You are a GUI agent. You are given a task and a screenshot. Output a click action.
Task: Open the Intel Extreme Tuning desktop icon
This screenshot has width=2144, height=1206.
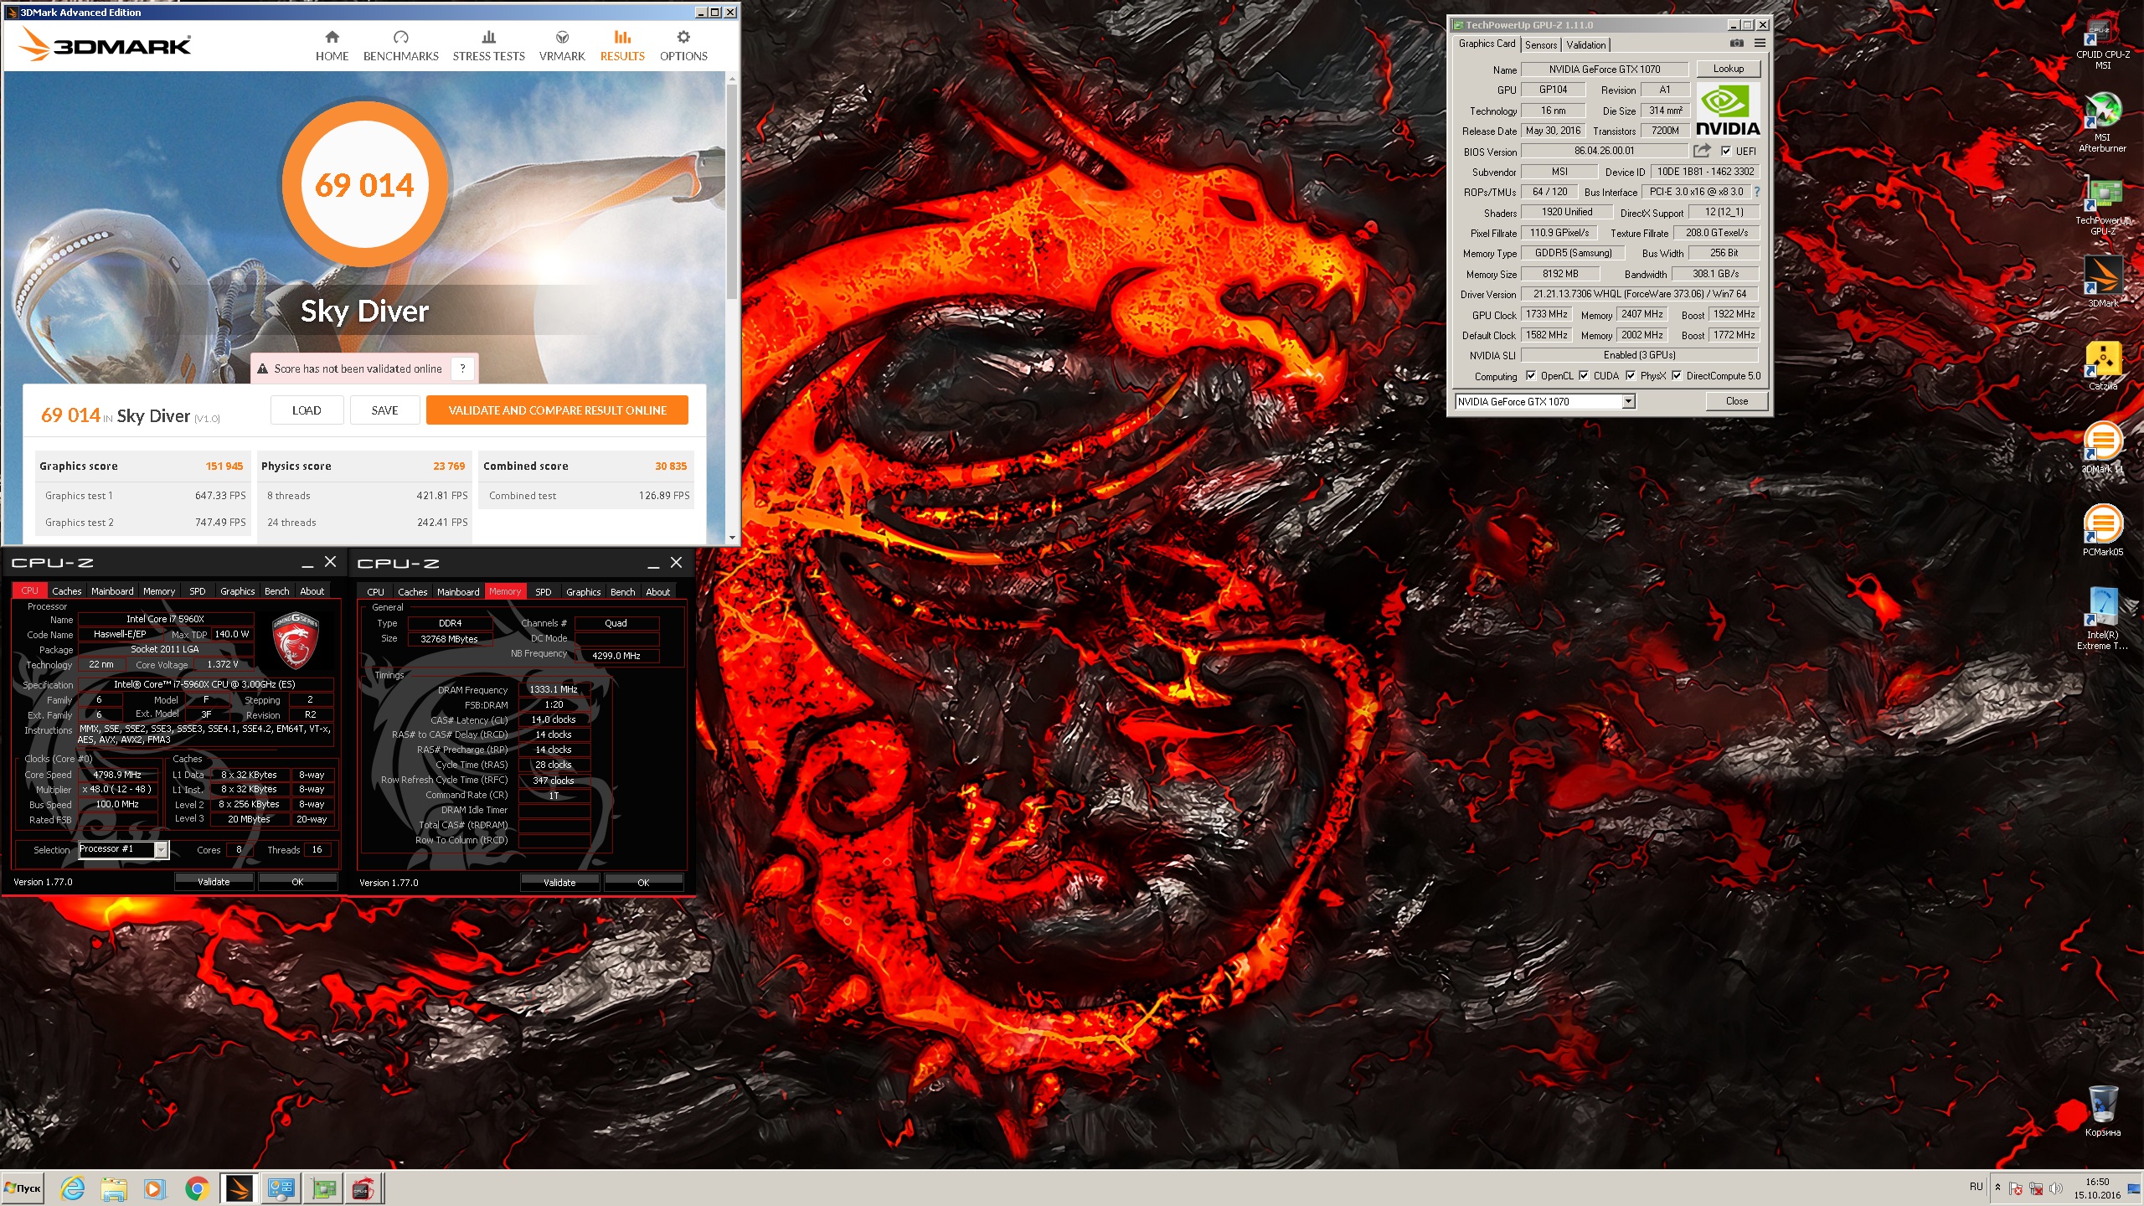coord(2102,618)
